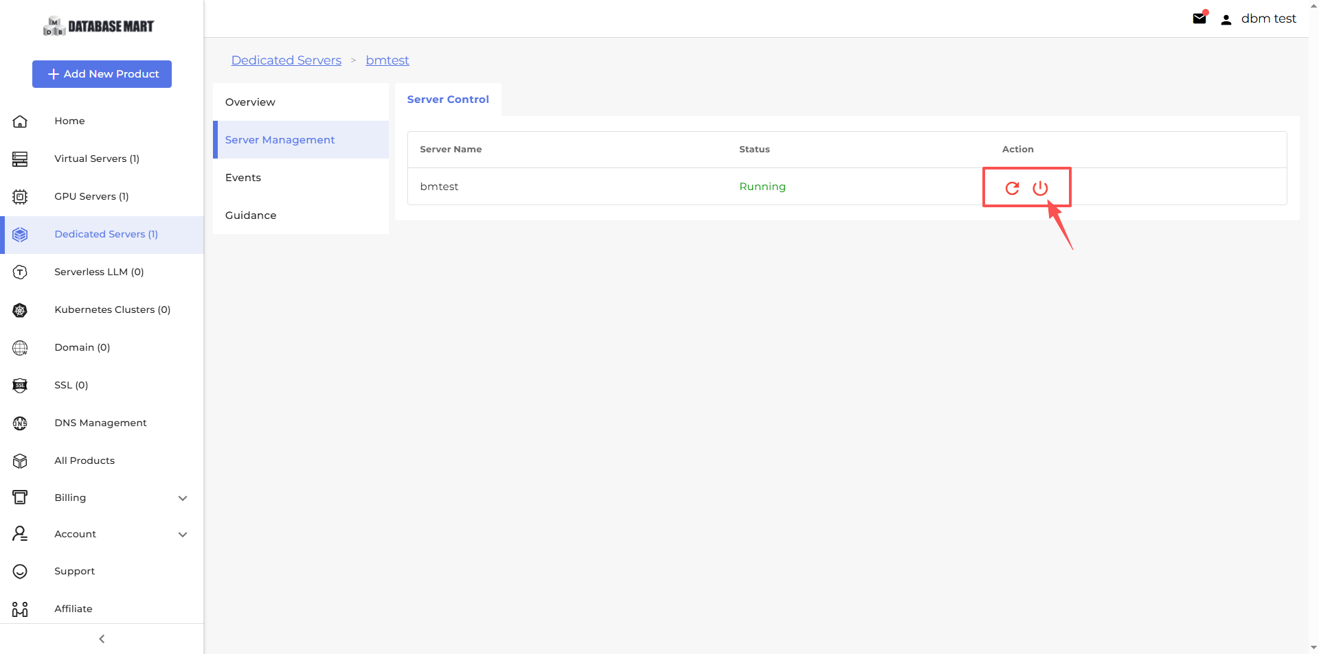Click Add New Product button
This screenshot has width=1319, height=654.
[102, 74]
